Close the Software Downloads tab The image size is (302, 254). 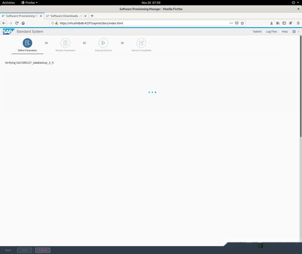86,16
